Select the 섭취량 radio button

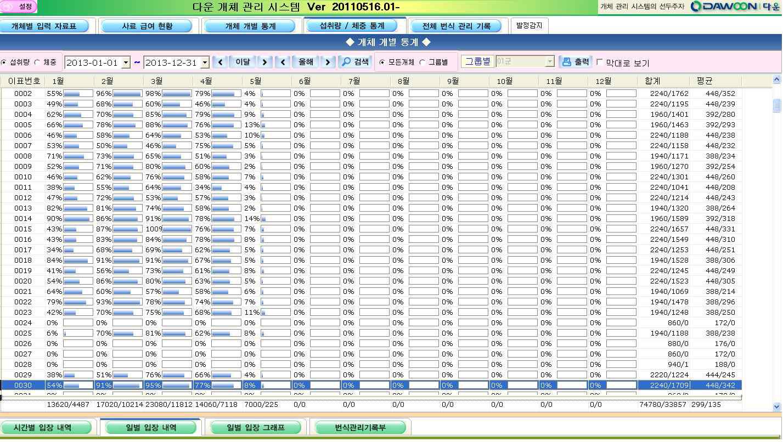coord(4,63)
